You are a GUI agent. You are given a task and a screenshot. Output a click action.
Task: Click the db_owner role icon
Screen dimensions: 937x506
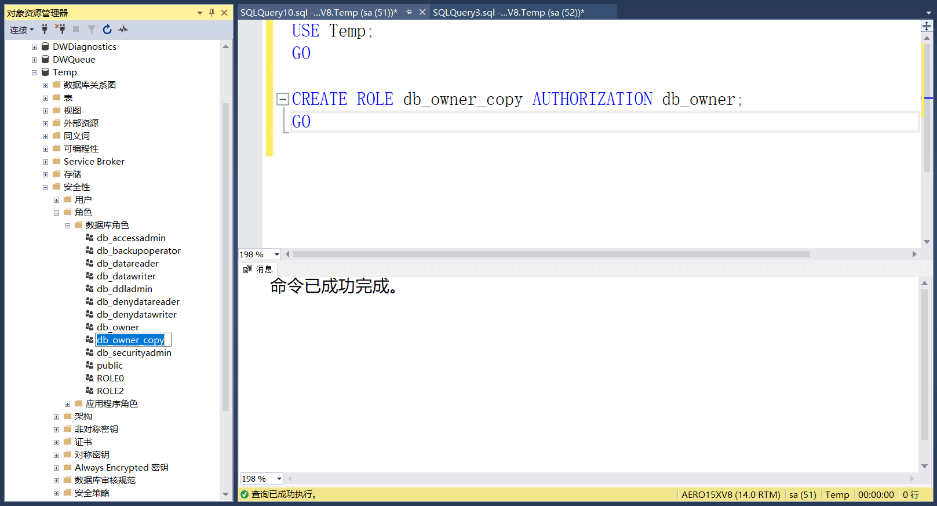coord(90,327)
